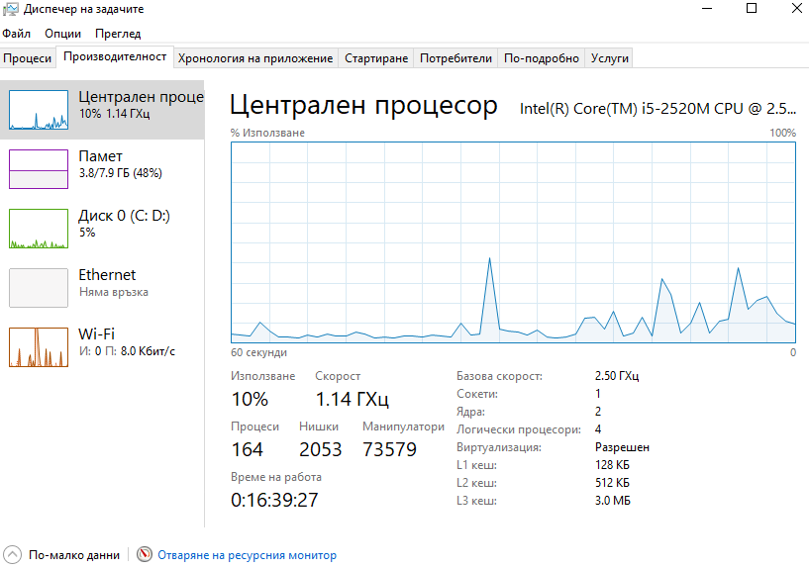Click the Wi-Fi rate 'И: 0 П: 8.0 Кбит/с'
Viewport: 809px width, 569px height.
pyautogui.click(x=127, y=351)
